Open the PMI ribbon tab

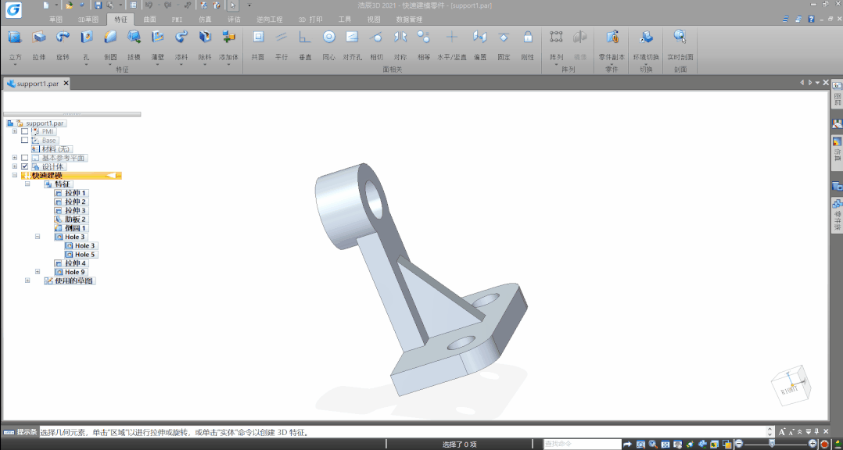177,20
